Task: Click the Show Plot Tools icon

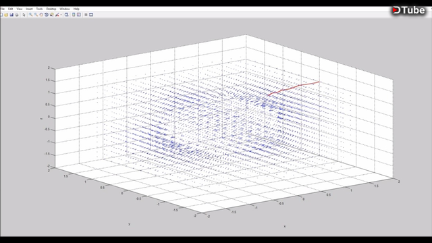Action: tap(91, 15)
